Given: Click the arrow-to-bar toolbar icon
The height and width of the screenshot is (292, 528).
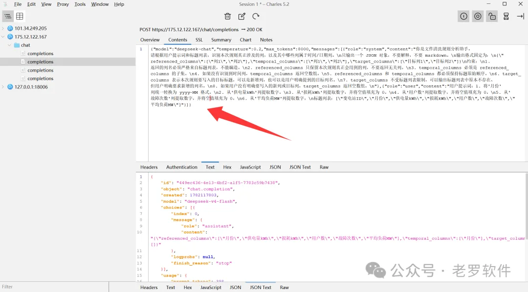Looking at the screenshot, I should [x=520, y=16].
